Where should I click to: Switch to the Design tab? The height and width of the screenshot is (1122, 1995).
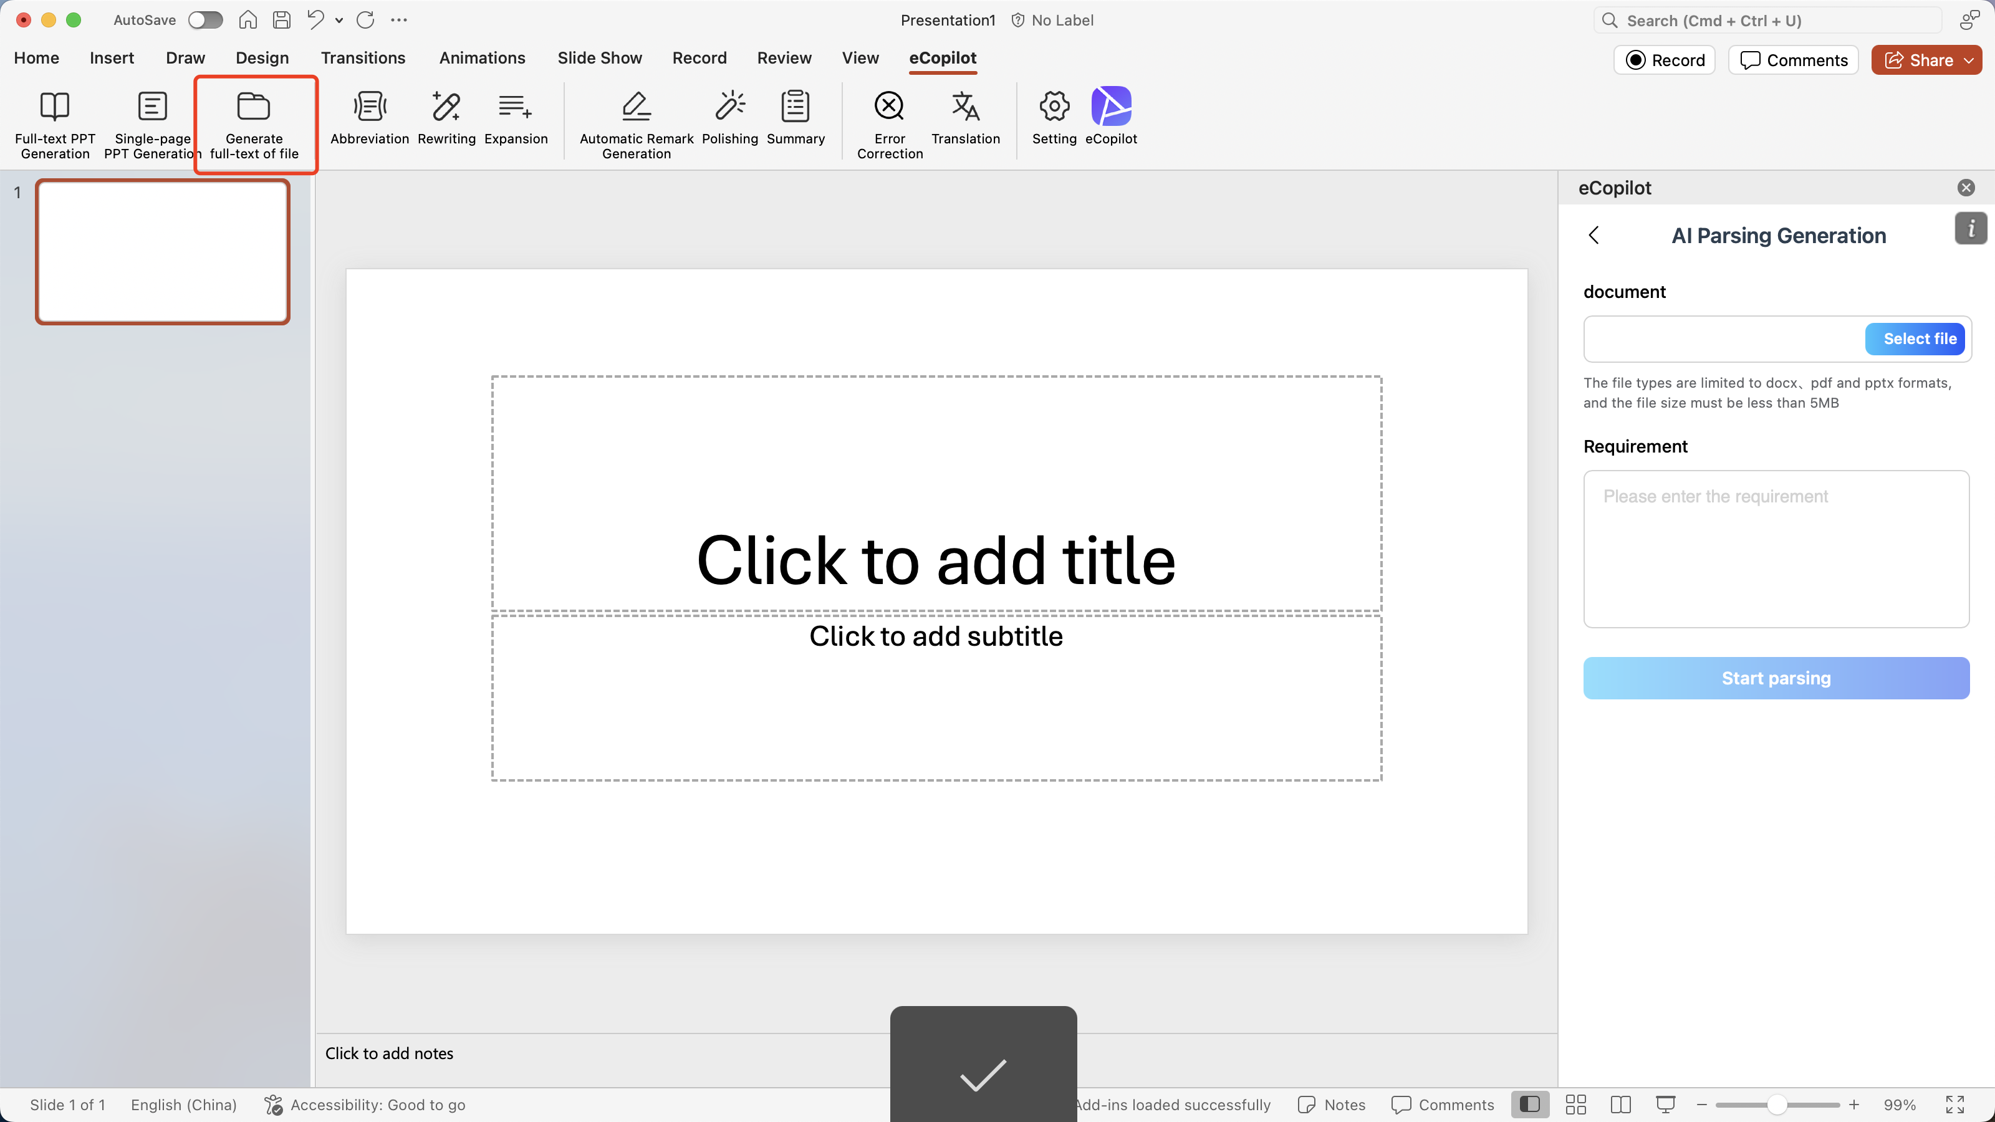[x=262, y=58]
